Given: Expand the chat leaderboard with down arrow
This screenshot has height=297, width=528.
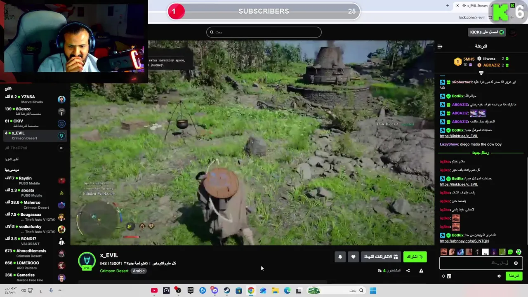Looking at the screenshot, I should (481, 73).
